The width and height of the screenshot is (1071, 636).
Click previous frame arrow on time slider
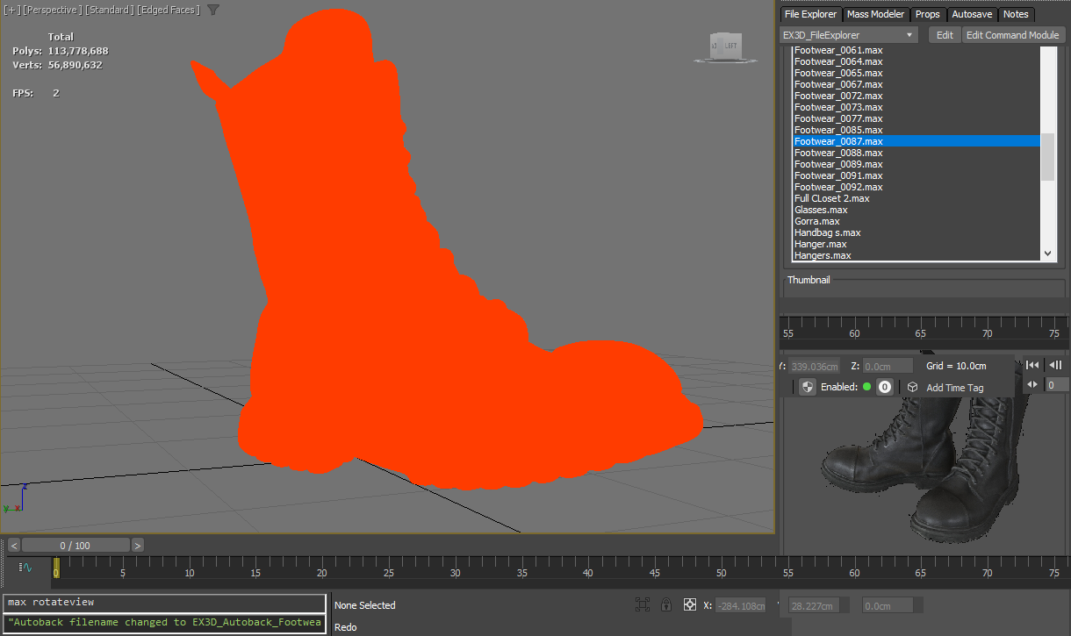(13, 545)
